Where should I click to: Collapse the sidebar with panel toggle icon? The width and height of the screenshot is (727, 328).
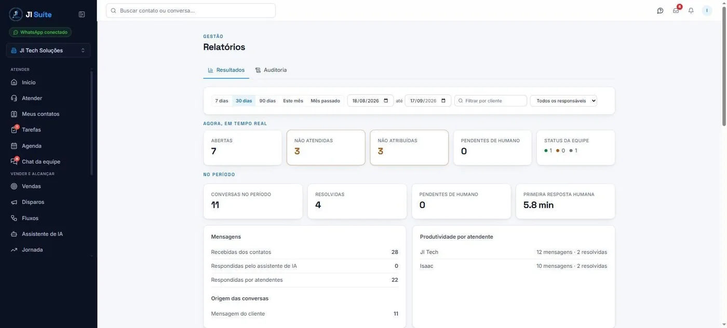[82, 15]
